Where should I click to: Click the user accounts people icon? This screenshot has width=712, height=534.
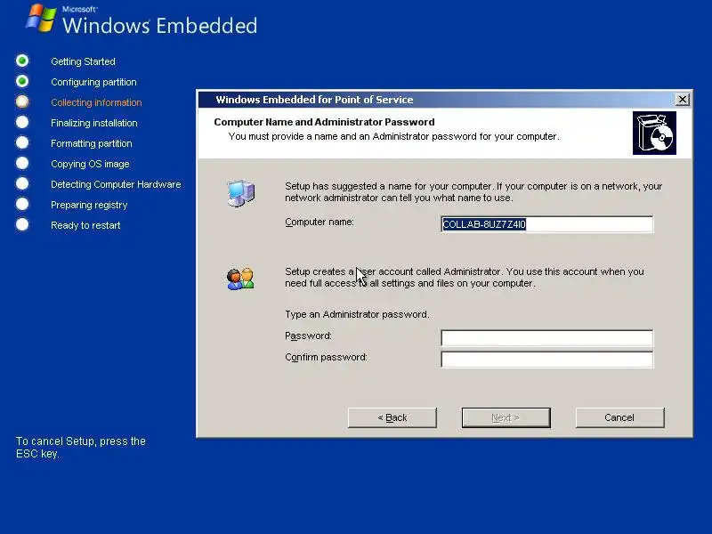240,279
